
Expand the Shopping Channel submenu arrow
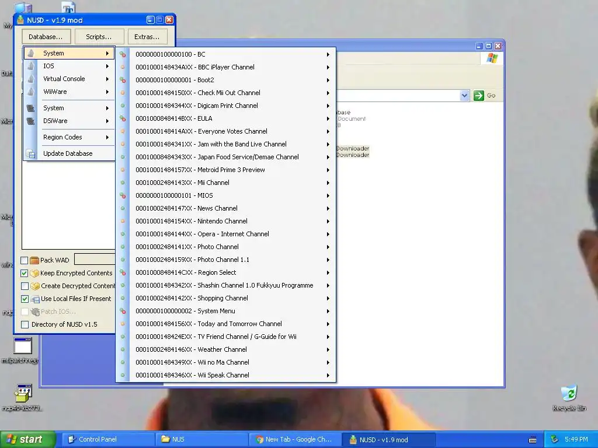click(x=328, y=298)
